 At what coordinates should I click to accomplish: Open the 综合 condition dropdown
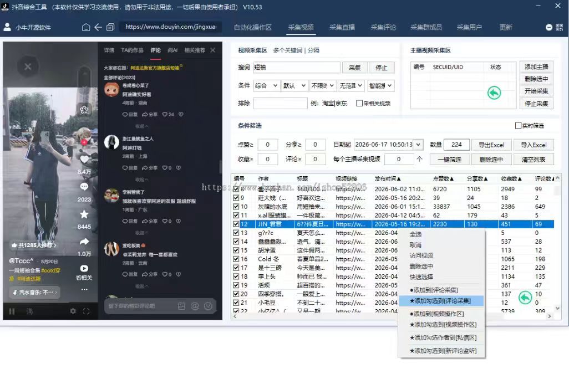266,85
